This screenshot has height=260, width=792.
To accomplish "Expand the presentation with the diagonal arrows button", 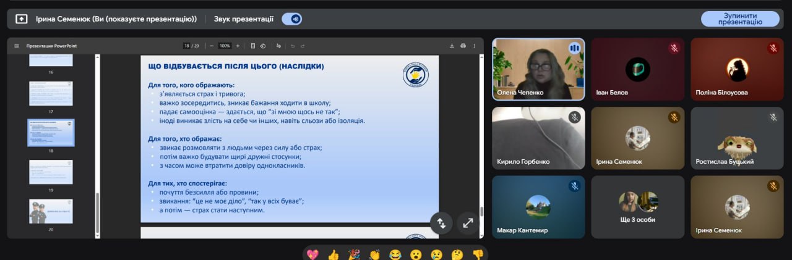I will coord(468,224).
